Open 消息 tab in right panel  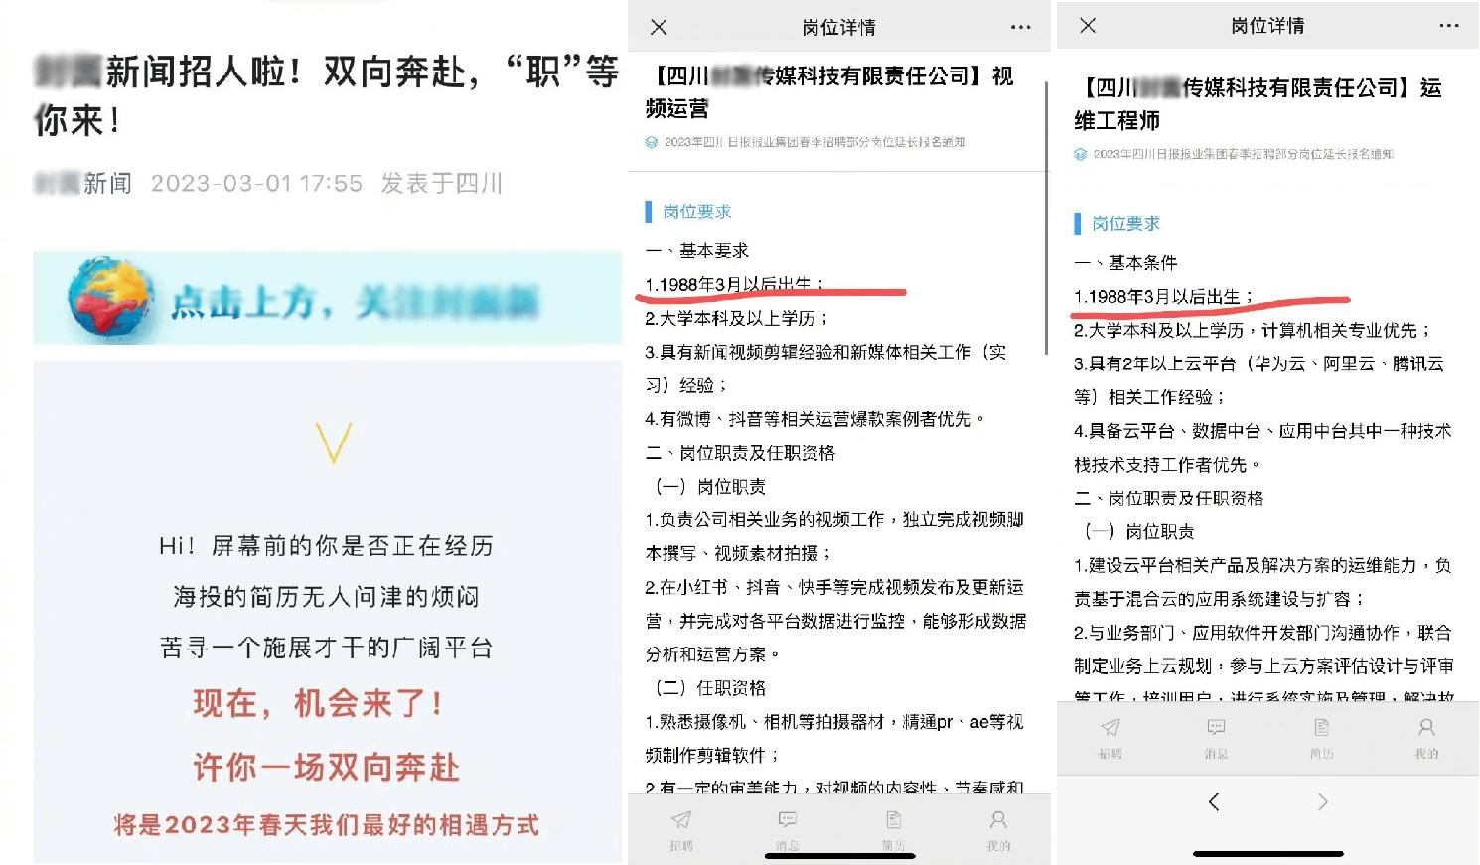1216,738
